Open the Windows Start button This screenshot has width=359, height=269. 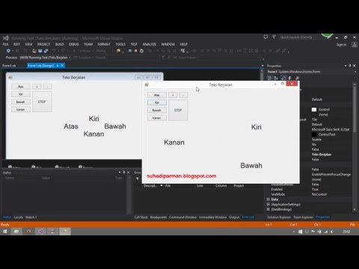[5, 232]
